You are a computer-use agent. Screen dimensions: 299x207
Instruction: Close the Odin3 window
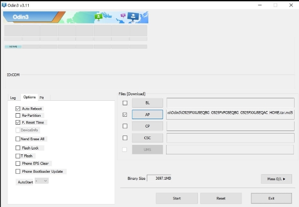291,5
